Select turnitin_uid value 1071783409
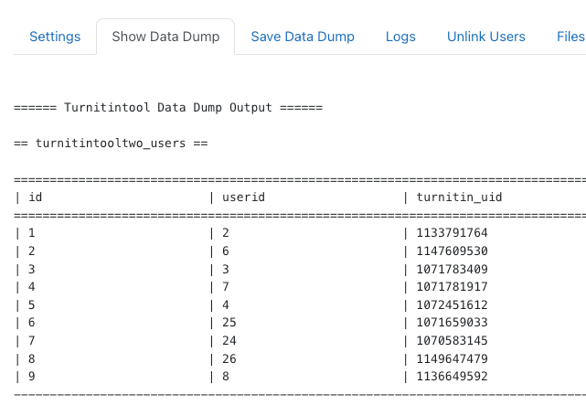Image resolution: width=586 pixels, height=416 pixels. (x=453, y=269)
